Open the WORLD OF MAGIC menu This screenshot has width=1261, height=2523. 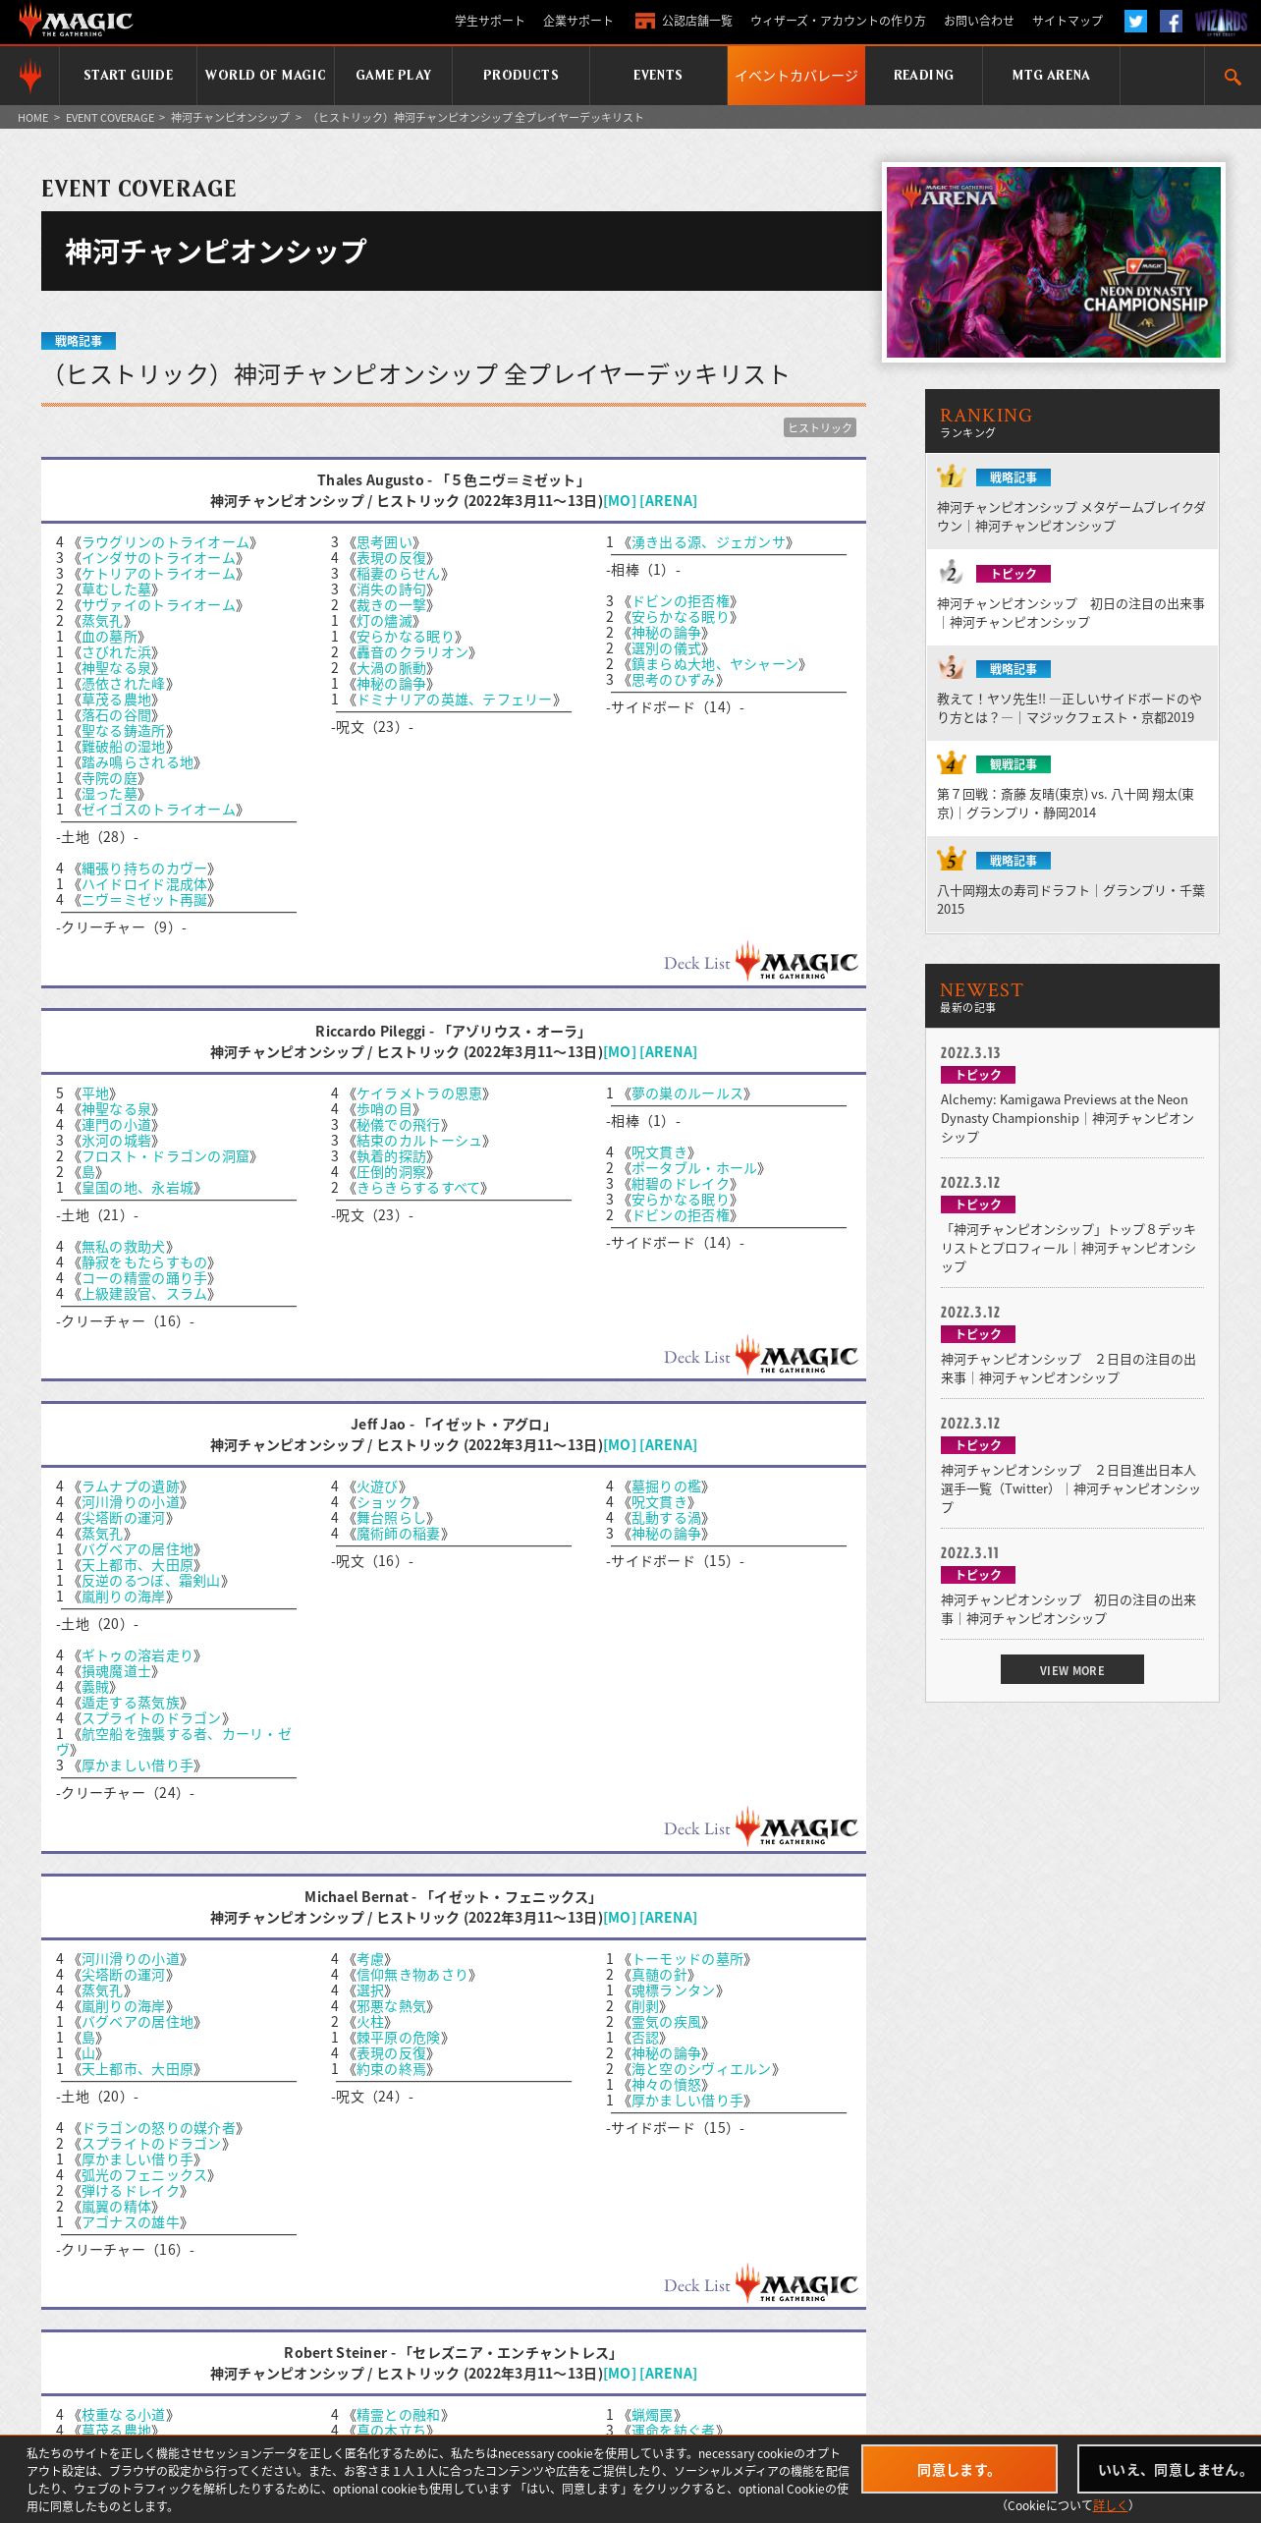coord(265,76)
